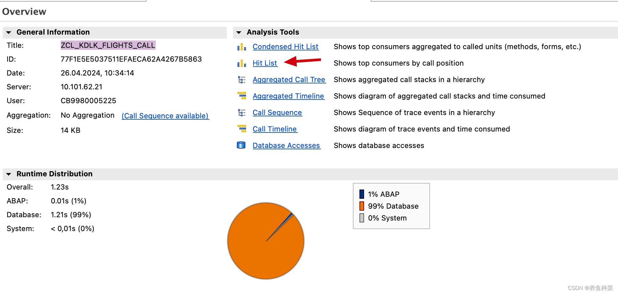
Task: Click the Condensed Hit List bar chart icon
Action: click(x=241, y=47)
